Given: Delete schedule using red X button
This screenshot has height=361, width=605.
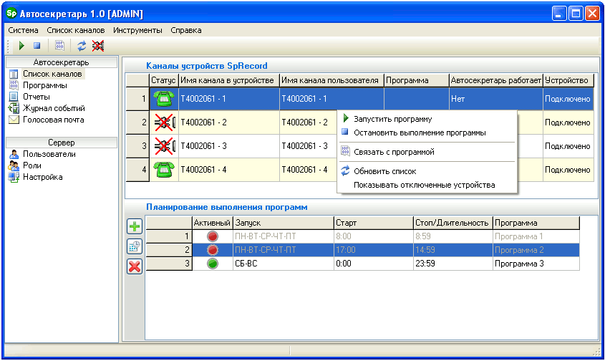Looking at the screenshot, I should 135,266.
